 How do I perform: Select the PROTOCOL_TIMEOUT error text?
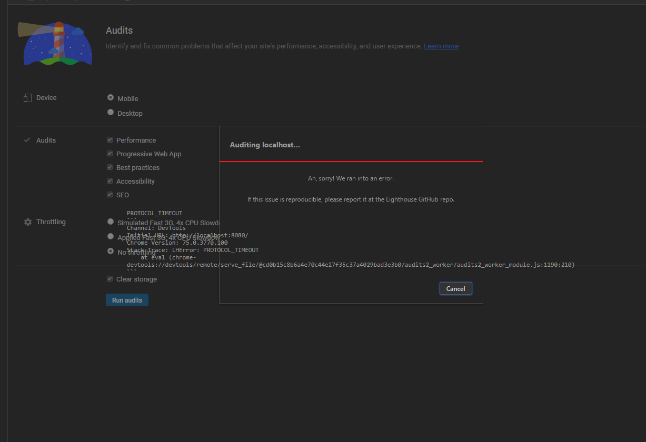click(x=154, y=213)
